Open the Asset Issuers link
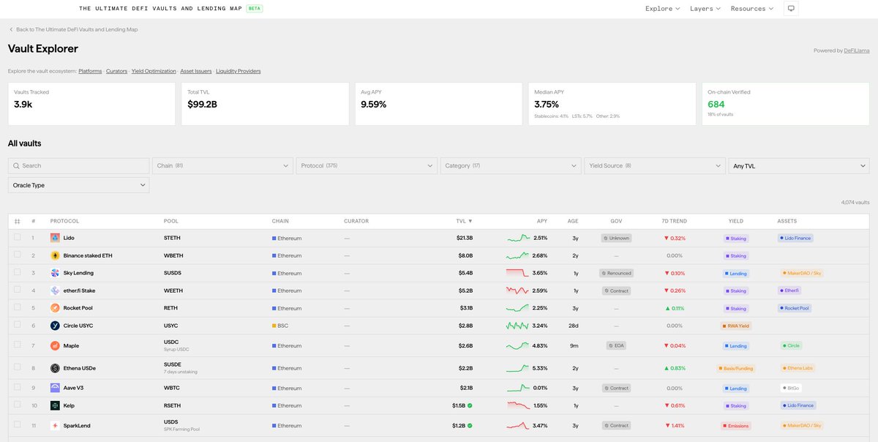This screenshot has height=442, width=878. [x=196, y=71]
